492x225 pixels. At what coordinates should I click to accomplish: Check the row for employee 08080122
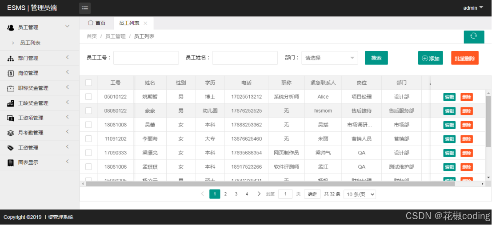pos(88,111)
